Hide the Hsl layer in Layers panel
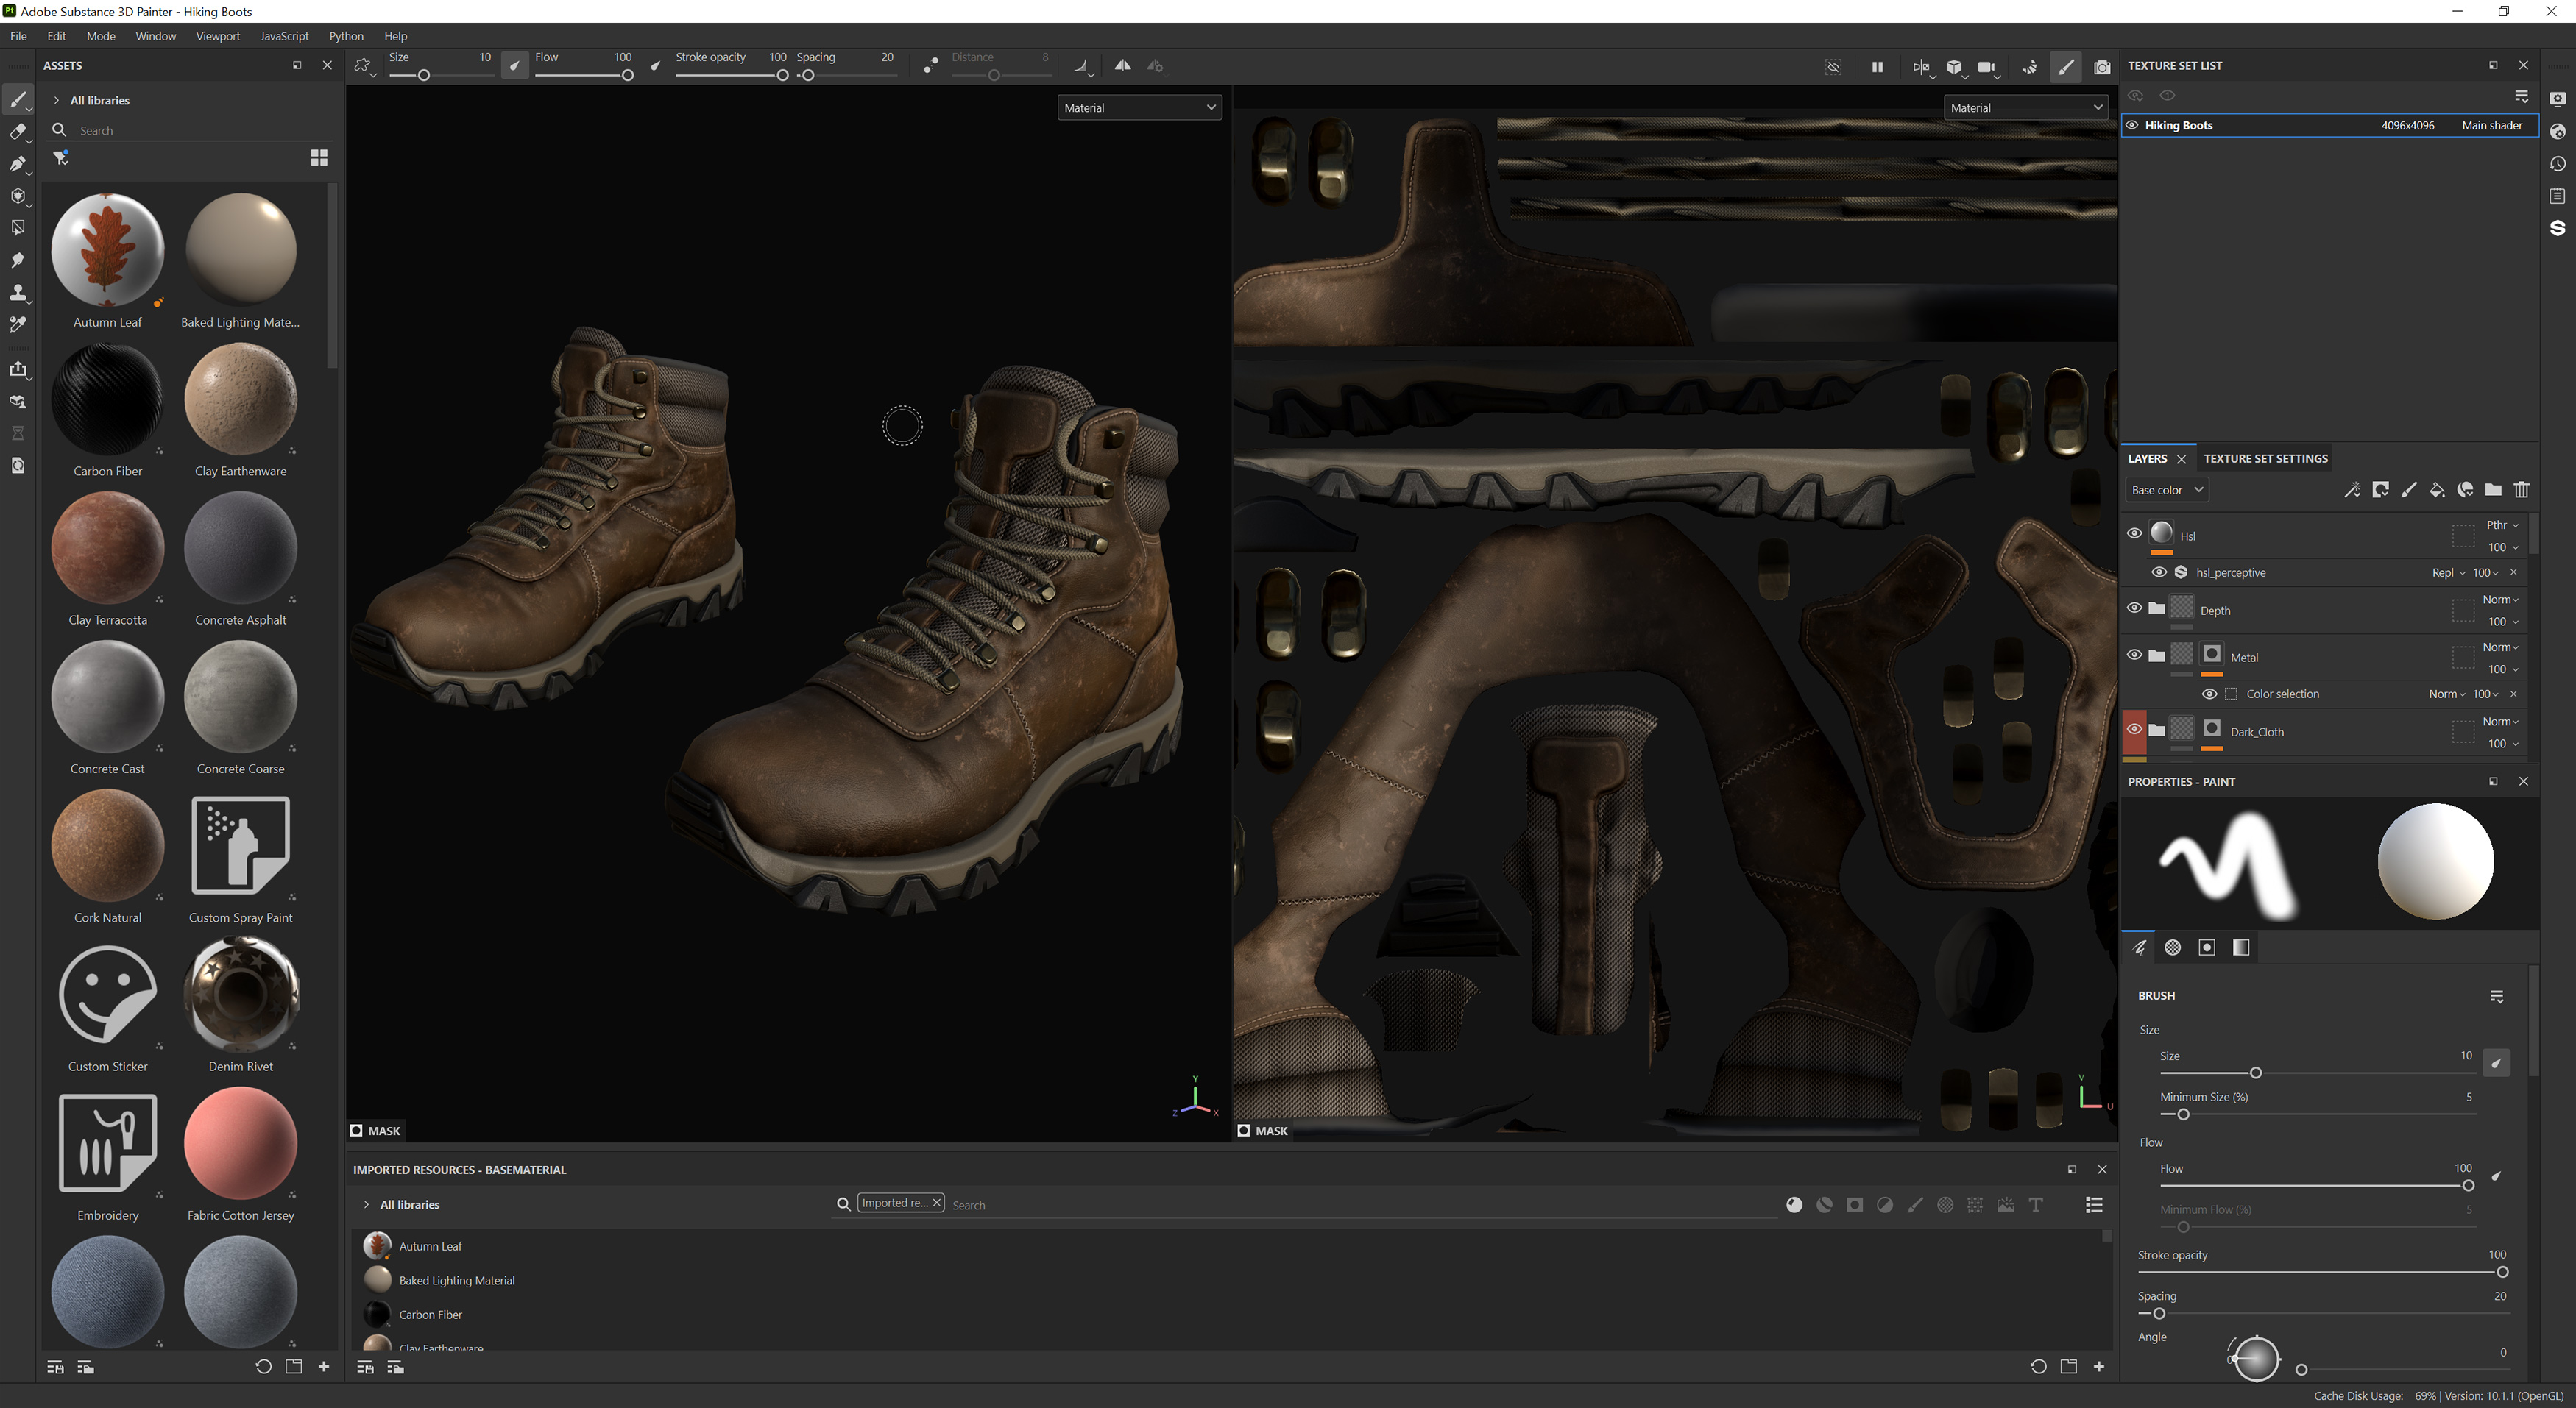 pos(2134,533)
